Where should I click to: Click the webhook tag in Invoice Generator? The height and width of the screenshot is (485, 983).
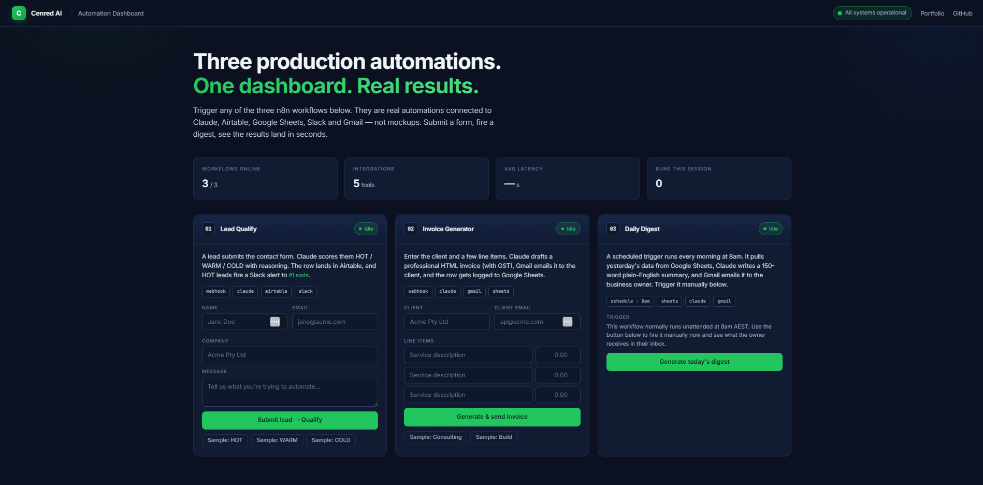pos(418,292)
